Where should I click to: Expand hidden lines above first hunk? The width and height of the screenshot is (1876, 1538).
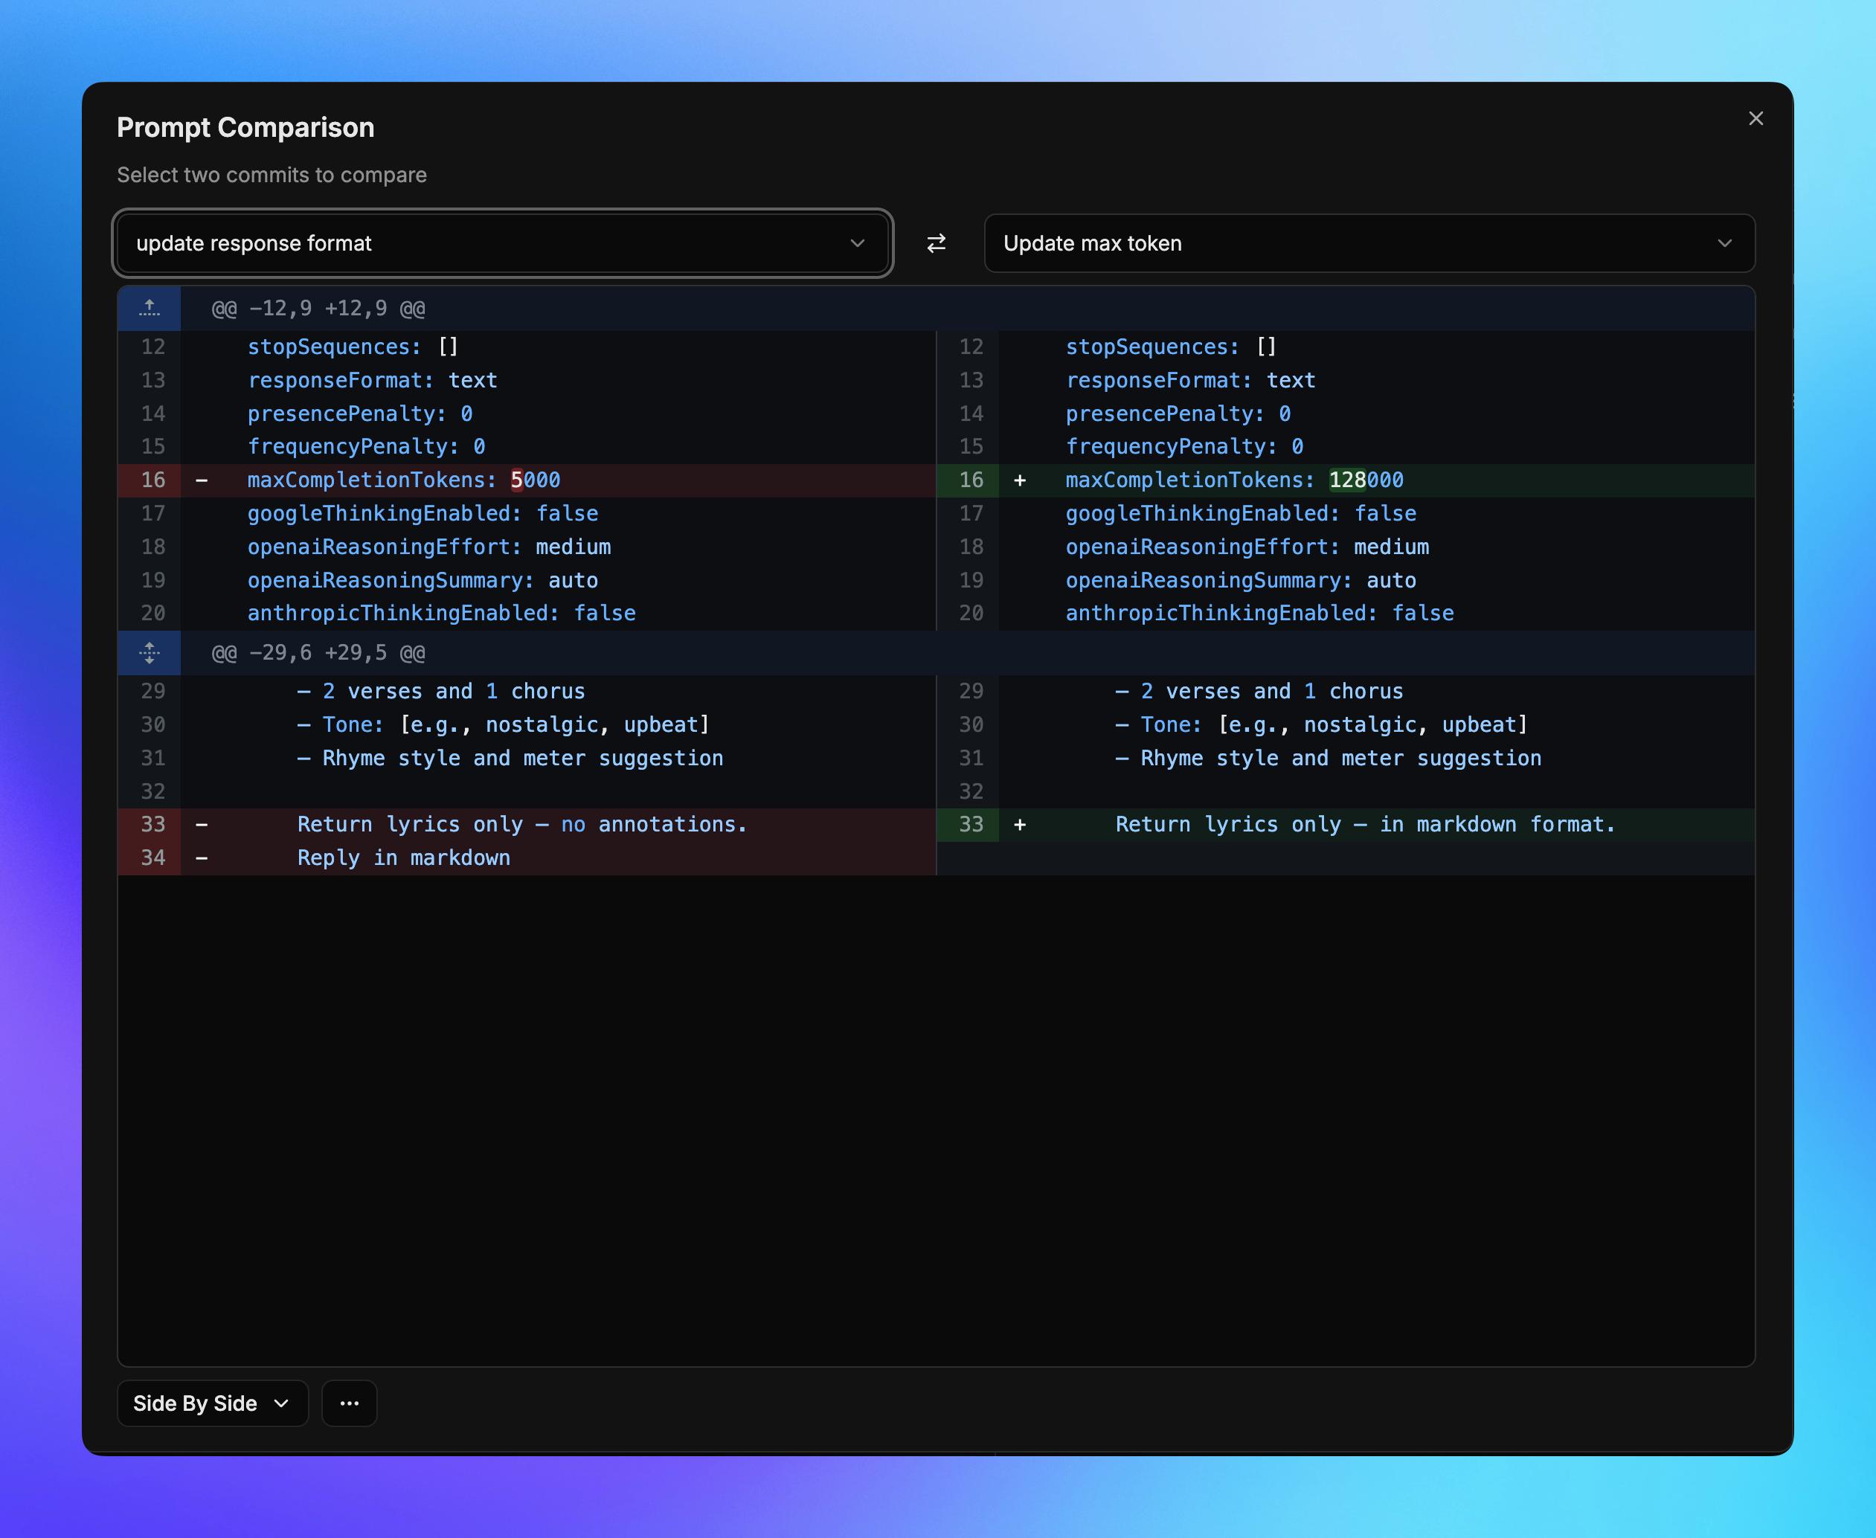tap(149, 309)
